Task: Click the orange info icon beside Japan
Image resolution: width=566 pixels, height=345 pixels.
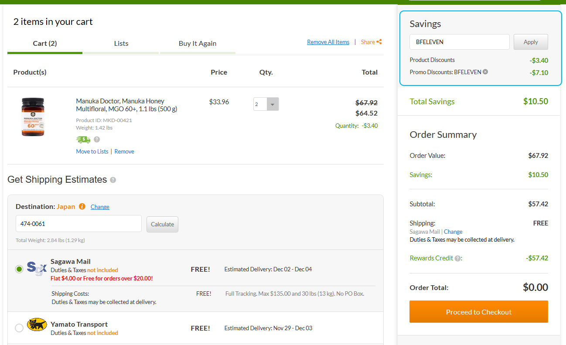Action: click(x=82, y=206)
